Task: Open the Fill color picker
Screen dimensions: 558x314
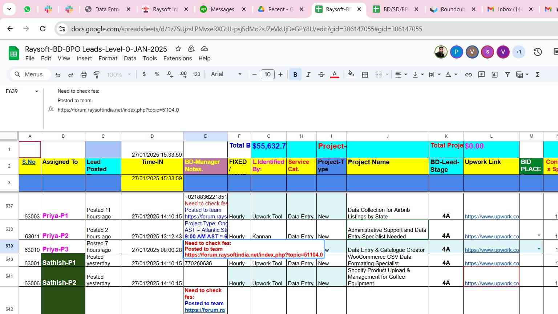Action: (351, 74)
